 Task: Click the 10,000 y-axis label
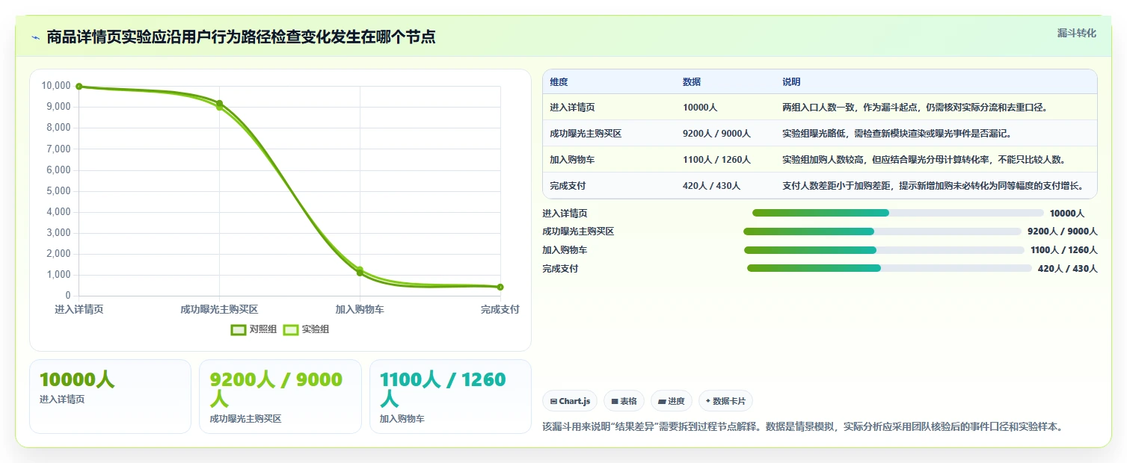(x=56, y=86)
